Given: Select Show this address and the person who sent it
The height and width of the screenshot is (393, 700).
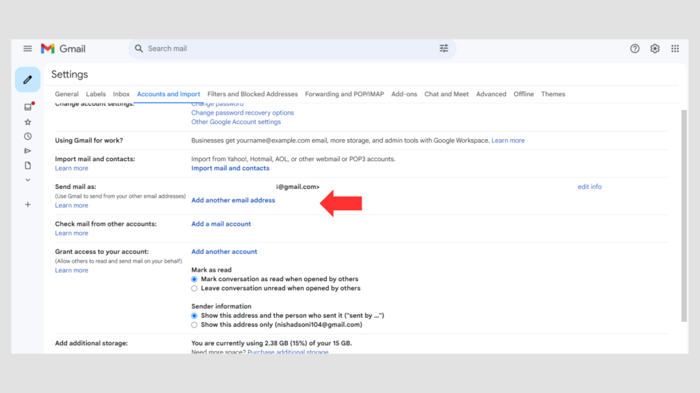Looking at the screenshot, I should [194, 315].
